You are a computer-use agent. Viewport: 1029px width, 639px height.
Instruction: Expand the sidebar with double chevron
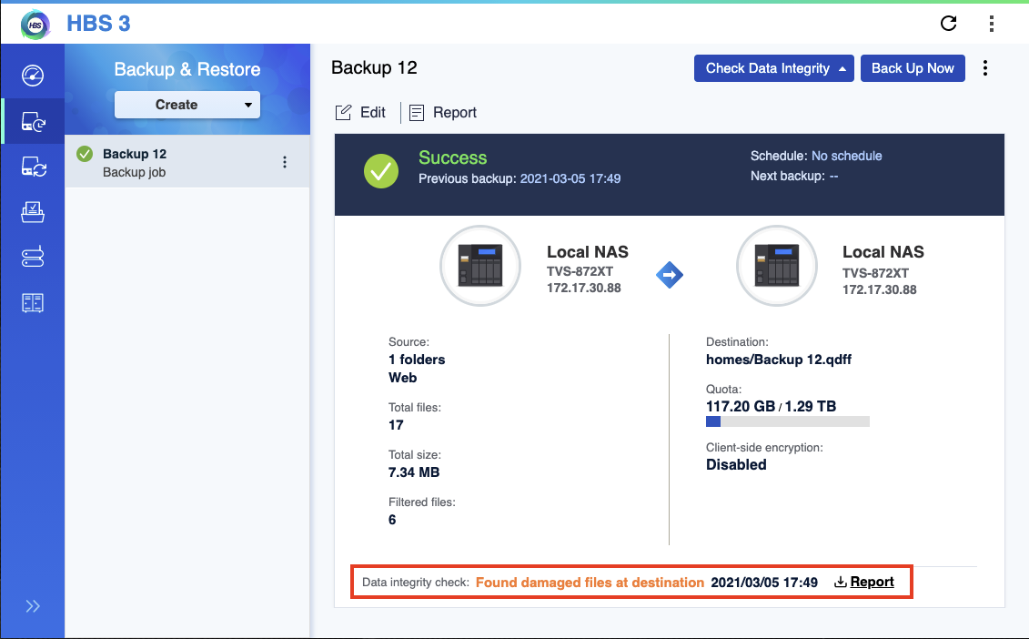click(x=33, y=606)
